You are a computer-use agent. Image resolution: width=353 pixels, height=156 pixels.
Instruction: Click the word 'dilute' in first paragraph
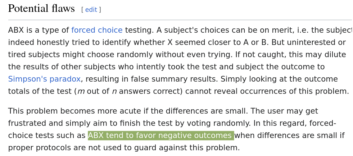(335, 55)
